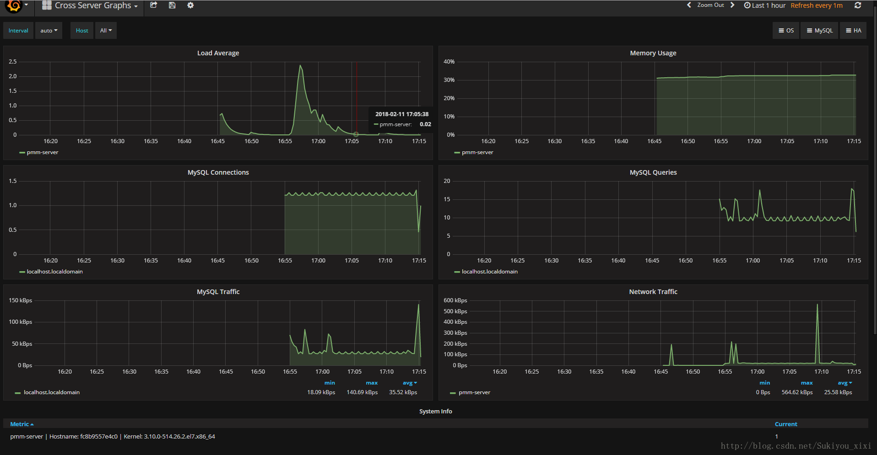The width and height of the screenshot is (877, 455).
Task: Shift time range forward with right chevron
Action: 732,5
